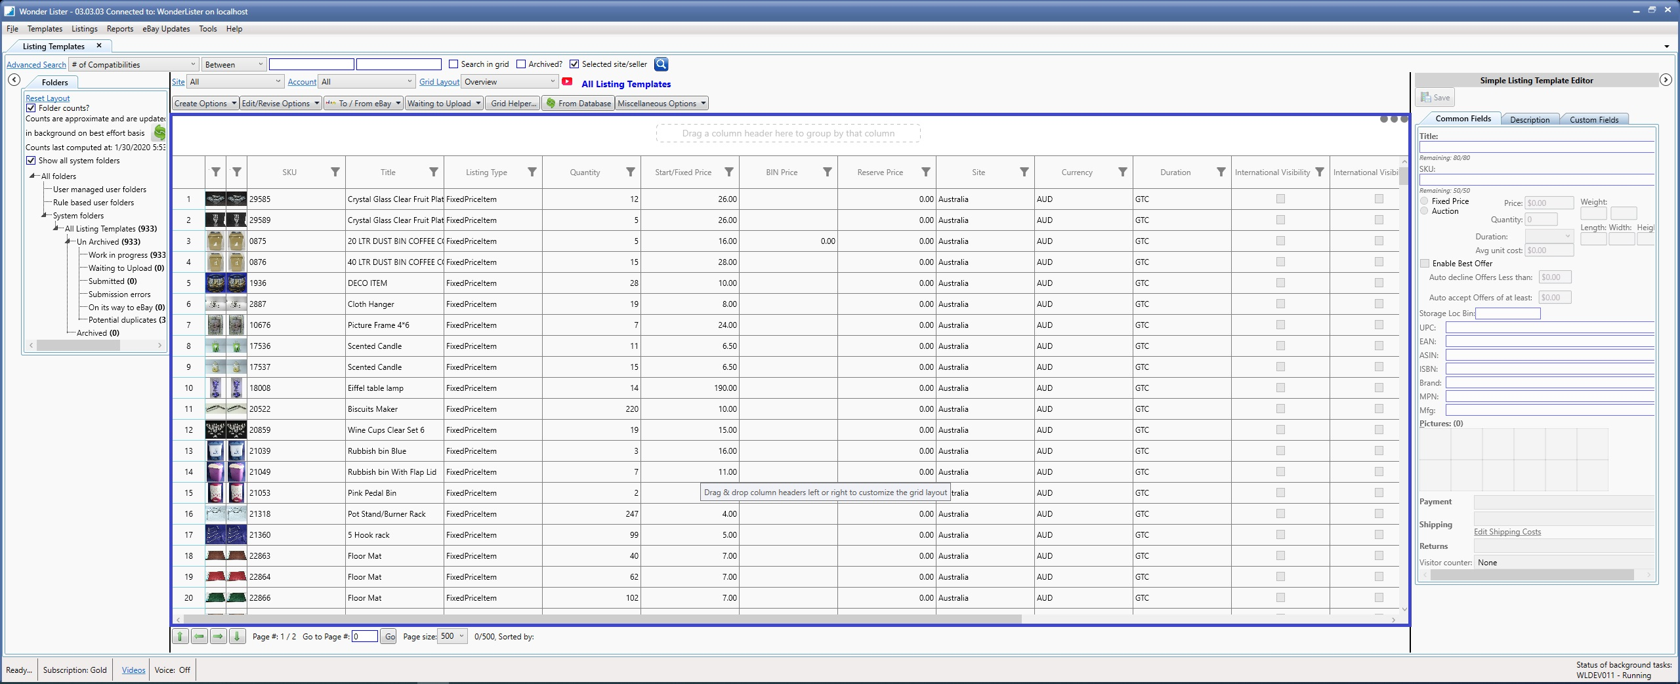The height and width of the screenshot is (684, 1680).
Task: Open filter on Reserve Price column
Action: click(926, 172)
